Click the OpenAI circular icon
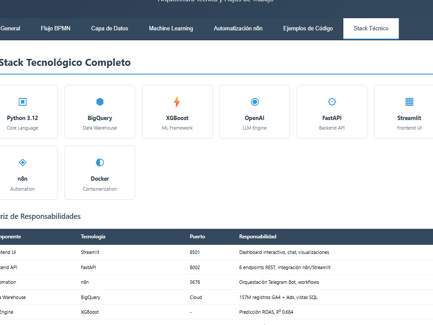The height and width of the screenshot is (325, 433). (254, 102)
